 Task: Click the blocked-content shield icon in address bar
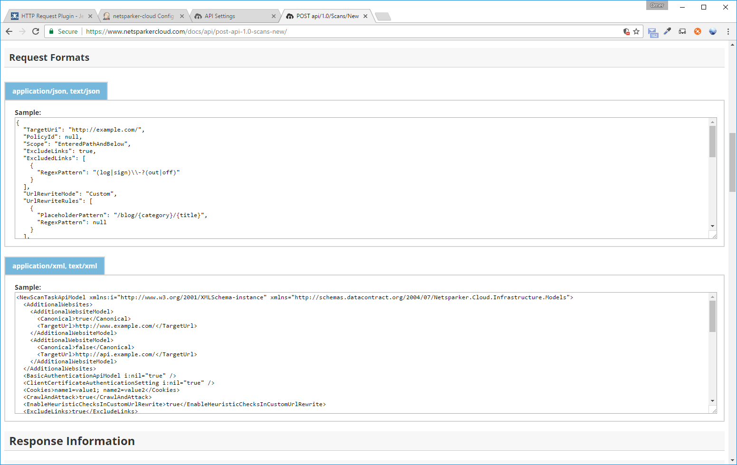[626, 31]
